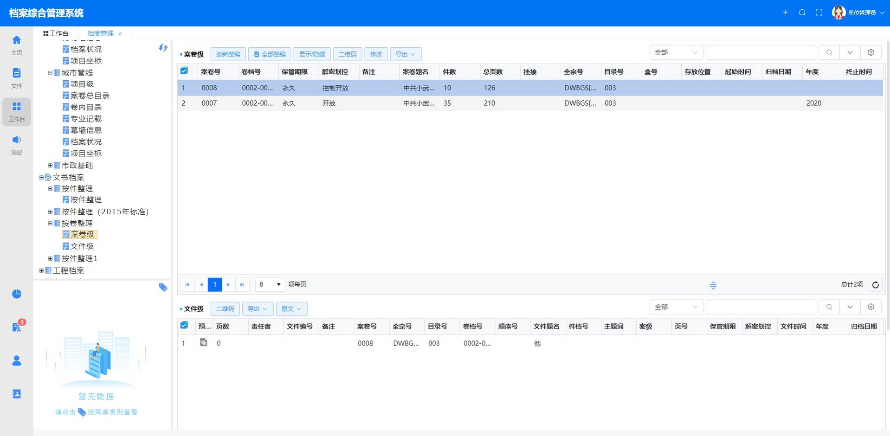Viewport: 890px width, 436px height.
Task: Open the page size dropdown showing 8
Action: pyautogui.click(x=270, y=284)
